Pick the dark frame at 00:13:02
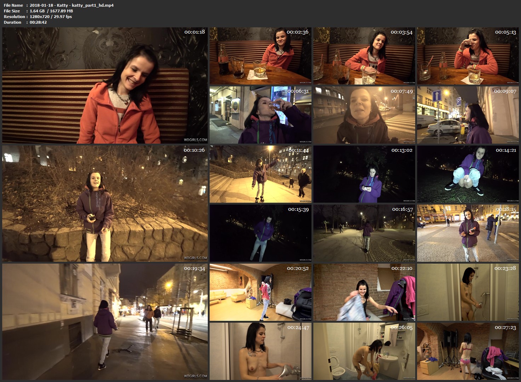521x382 pixels. tap(364, 174)
